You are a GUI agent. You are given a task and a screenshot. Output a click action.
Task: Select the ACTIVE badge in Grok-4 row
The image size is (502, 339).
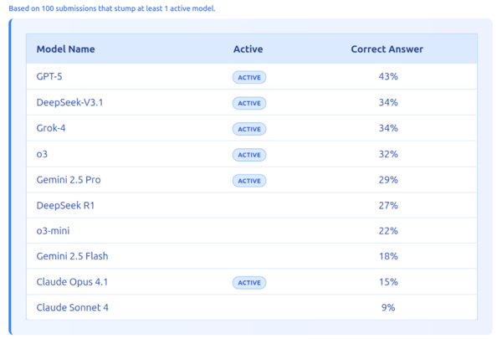(249, 129)
